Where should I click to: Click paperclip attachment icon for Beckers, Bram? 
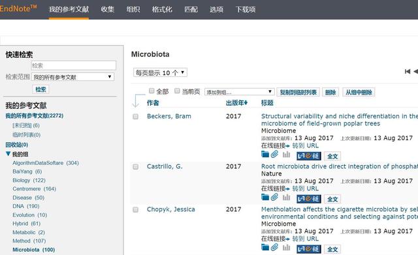(x=274, y=154)
